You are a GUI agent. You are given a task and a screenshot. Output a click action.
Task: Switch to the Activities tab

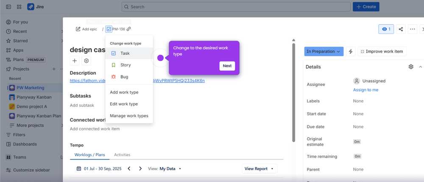[x=122, y=155]
